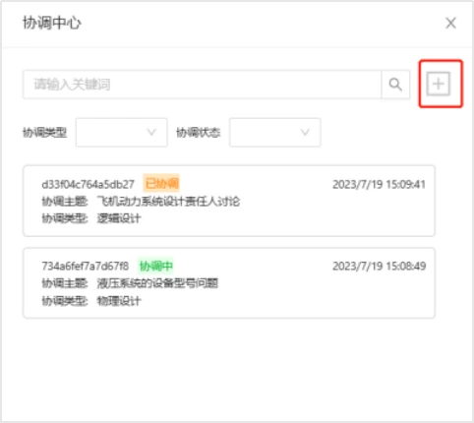Click the 已协调 status tag
The image size is (474, 423).
(x=161, y=183)
